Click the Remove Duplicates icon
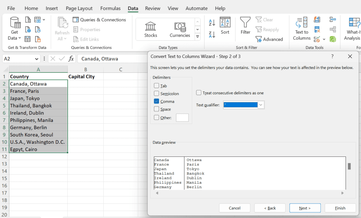This screenshot has height=218, width=361. pyautogui.click(x=317, y=29)
